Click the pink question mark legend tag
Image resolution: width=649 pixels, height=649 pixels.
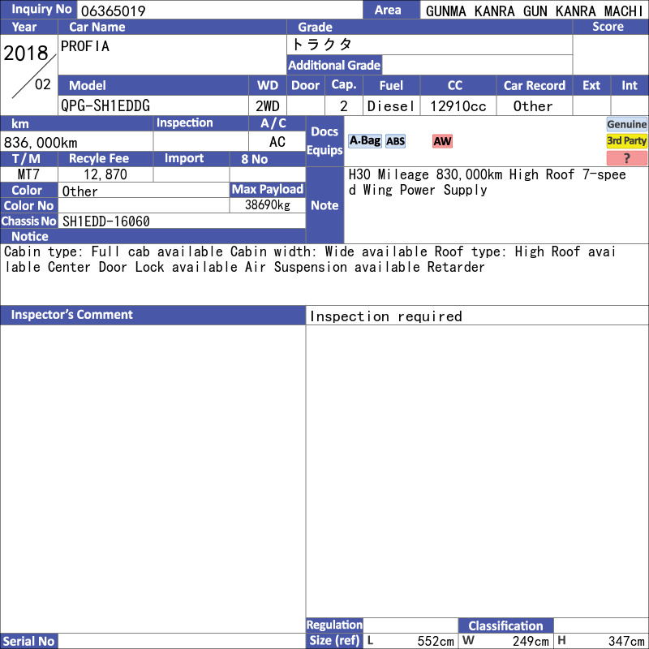click(x=626, y=157)
